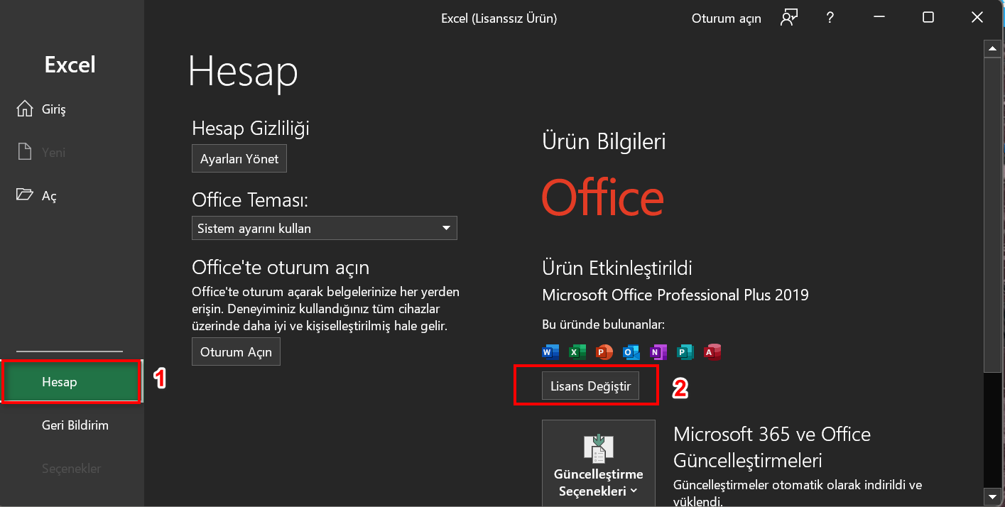Viewport: 1005px width, 507px height.
Task: Click the OneNote app icon
Action: 658,351
